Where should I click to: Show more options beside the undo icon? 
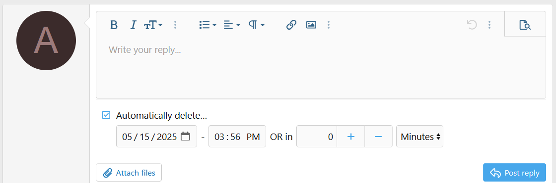click(489, 25)
